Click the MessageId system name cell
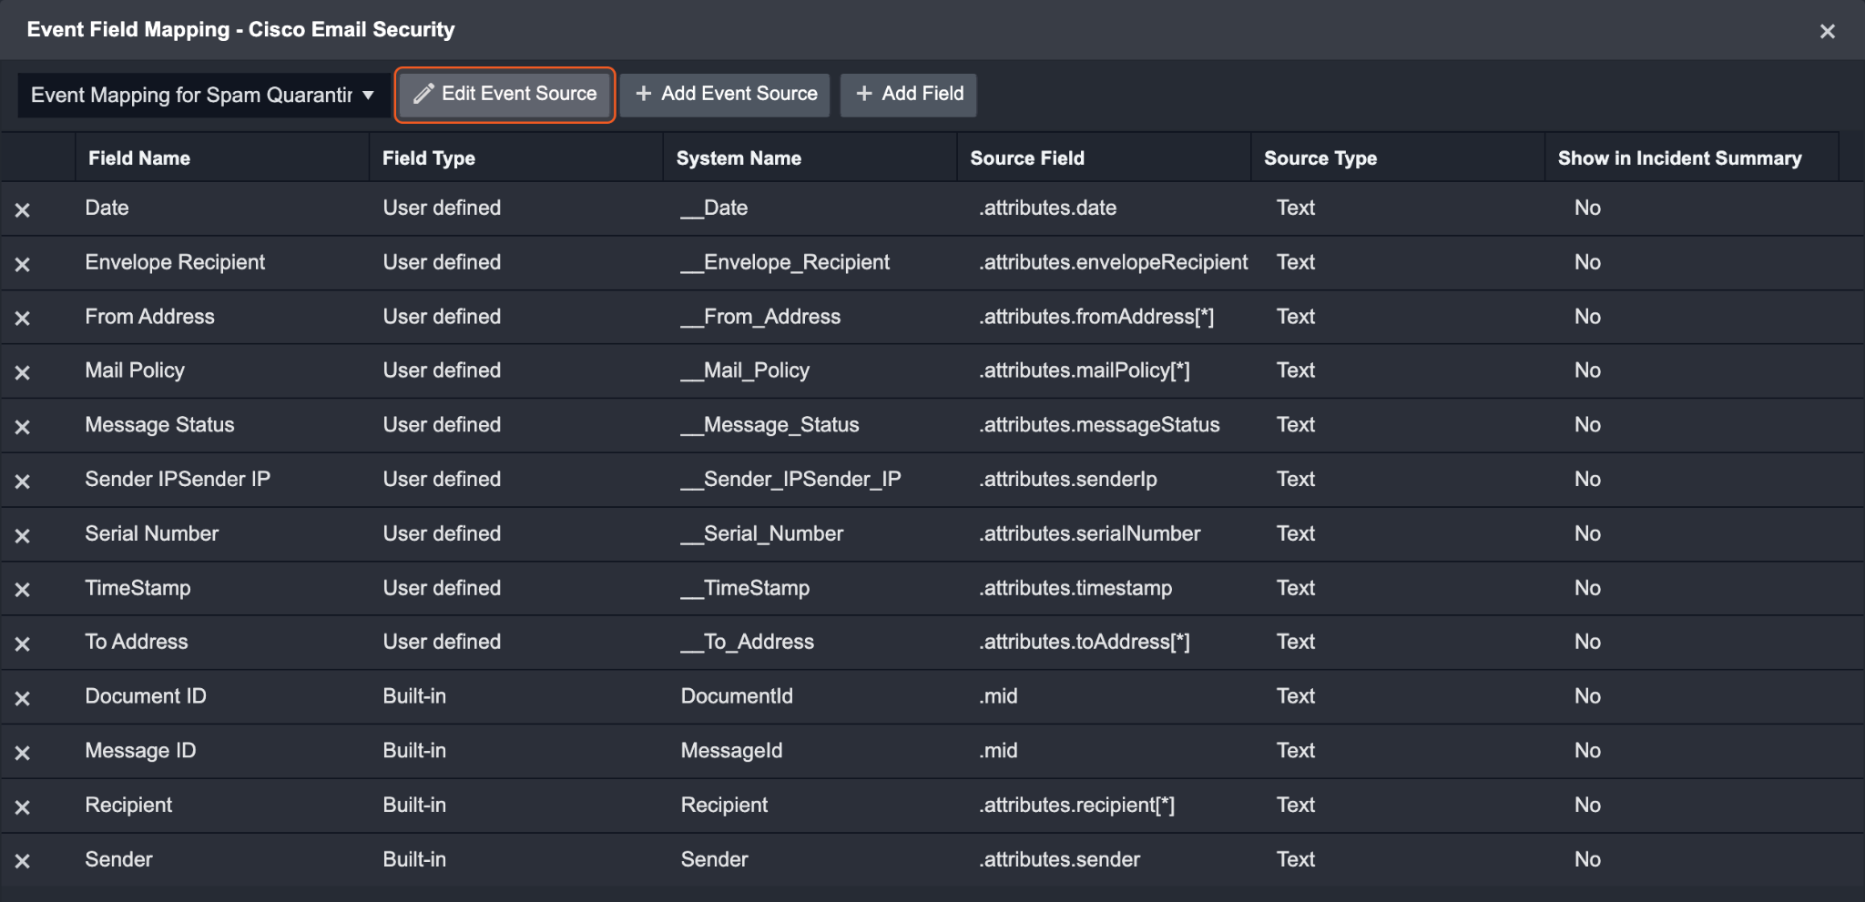The height and width of the screenshot is (902, 1865). point(732,751)
